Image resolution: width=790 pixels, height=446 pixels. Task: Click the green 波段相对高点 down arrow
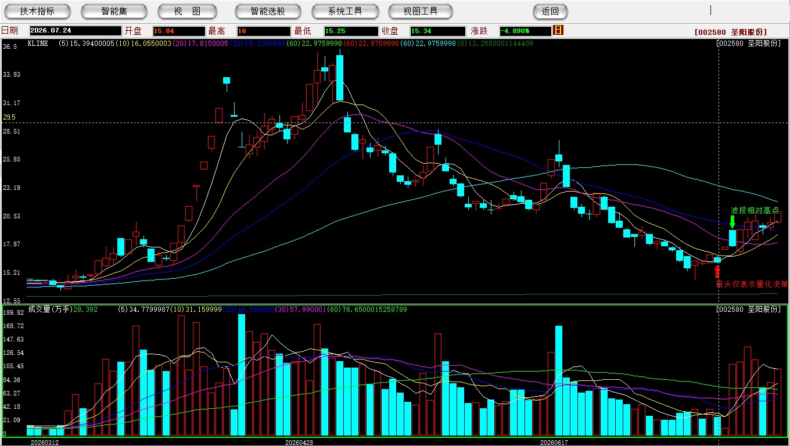[x=732, y=221]
